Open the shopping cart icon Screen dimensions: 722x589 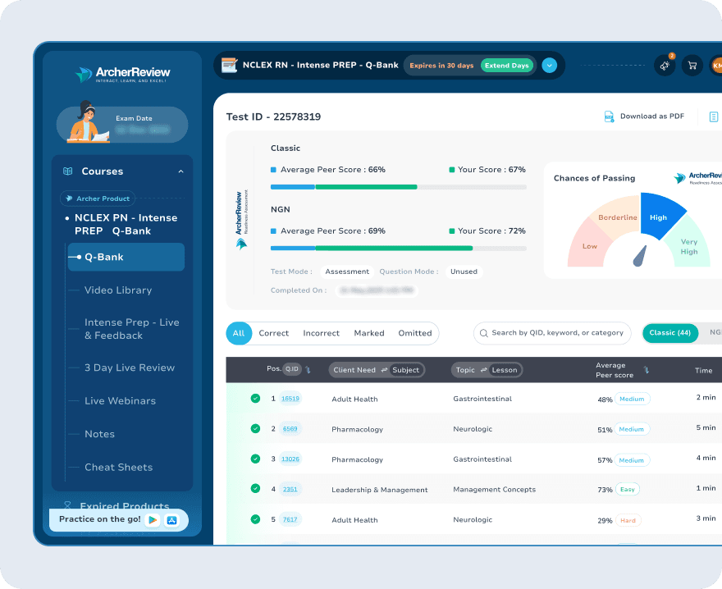tap(692, 66)
